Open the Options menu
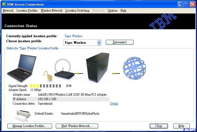 (x=112, y=11)
